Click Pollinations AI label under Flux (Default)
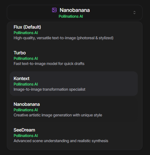Viewport: 150px width, 155px height. (26, 33)
